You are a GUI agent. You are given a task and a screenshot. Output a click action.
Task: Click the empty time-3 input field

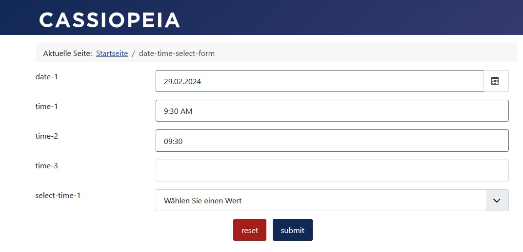point(332,171)
